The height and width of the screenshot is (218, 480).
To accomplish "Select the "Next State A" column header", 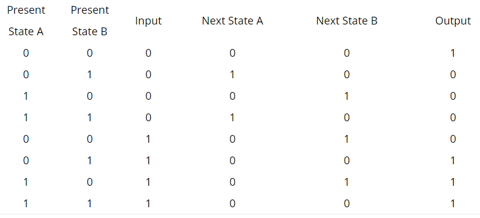I will tap(232, 21).
